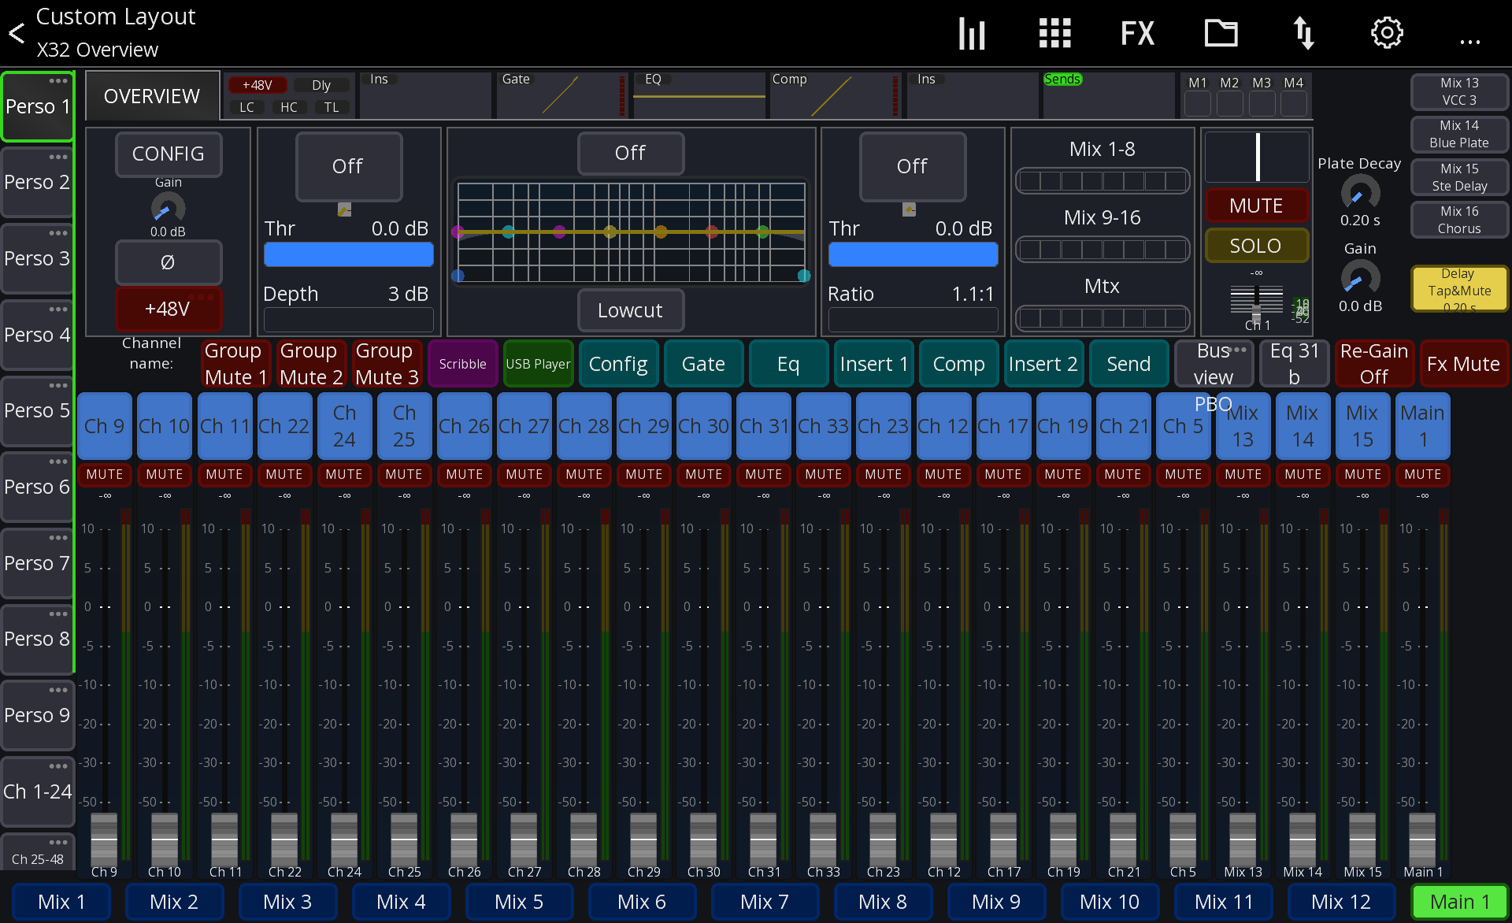Open the FX rack icon

click(1138, 33)
